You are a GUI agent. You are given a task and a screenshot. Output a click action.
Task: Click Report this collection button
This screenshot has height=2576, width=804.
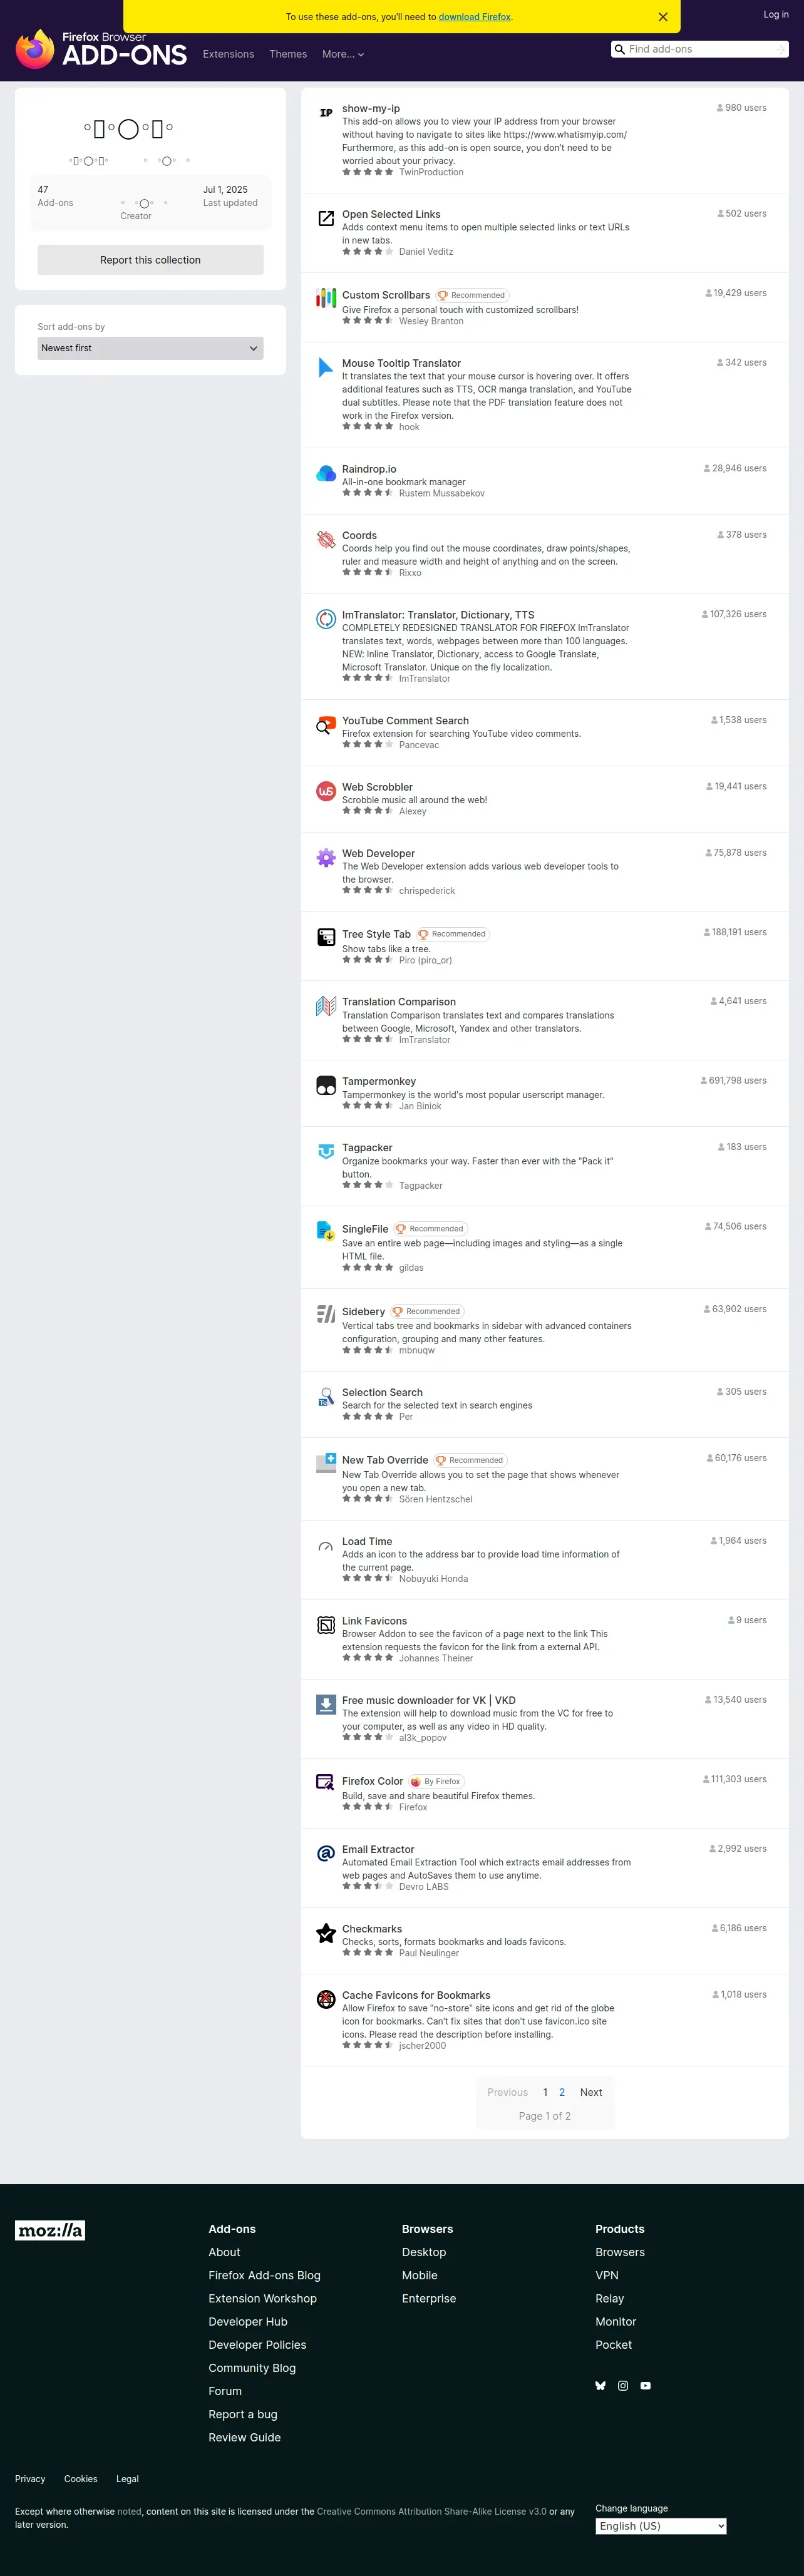pyautogui.click(x=150, y=260)
